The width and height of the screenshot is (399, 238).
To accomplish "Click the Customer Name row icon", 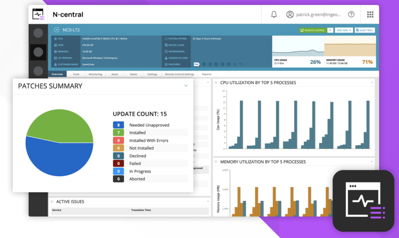I will coord(55,64).
